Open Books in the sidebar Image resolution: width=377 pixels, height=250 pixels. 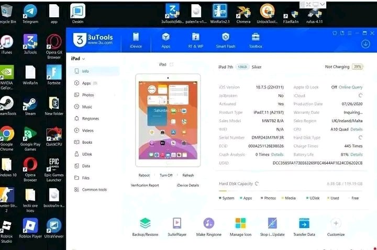point(94,142)
